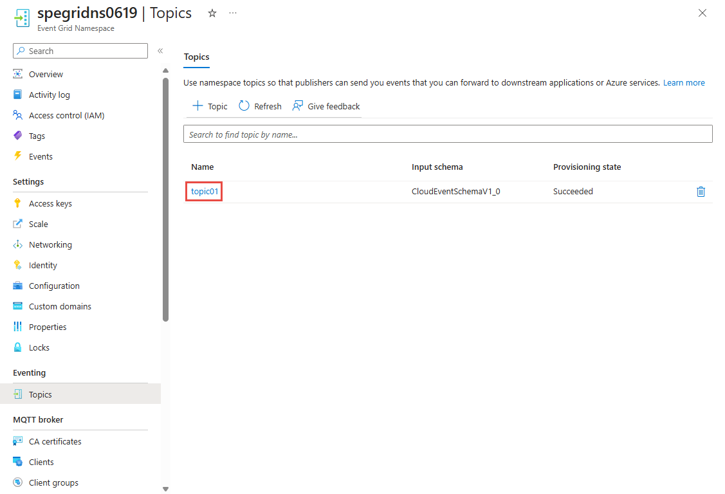Screen dimensions: 725x494
Task: Select Scale under Settings
Action: [x=39, y=224]
